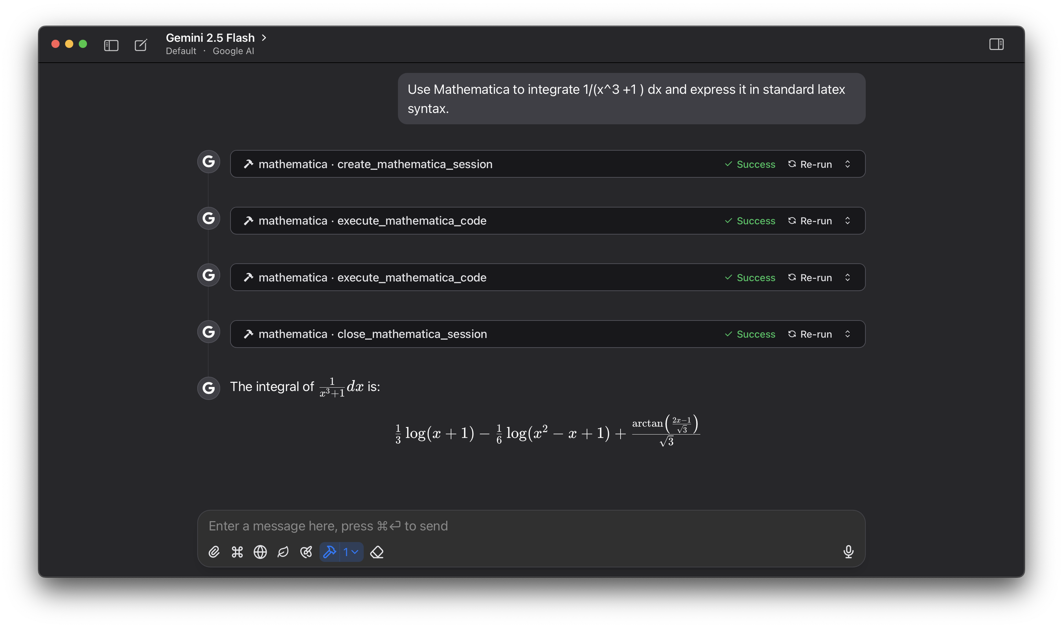Re-run the first execute_mathematica_code call
1063x628 pixels.
(x=810, y=221)
